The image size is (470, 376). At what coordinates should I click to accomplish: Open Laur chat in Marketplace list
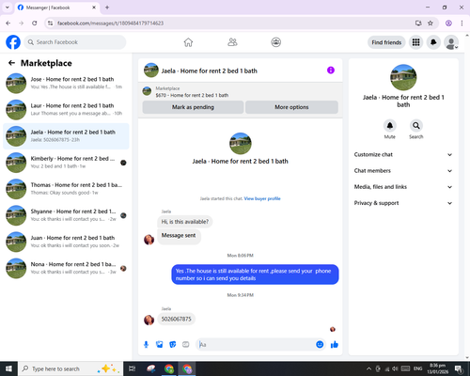click(x=66, y=109)
